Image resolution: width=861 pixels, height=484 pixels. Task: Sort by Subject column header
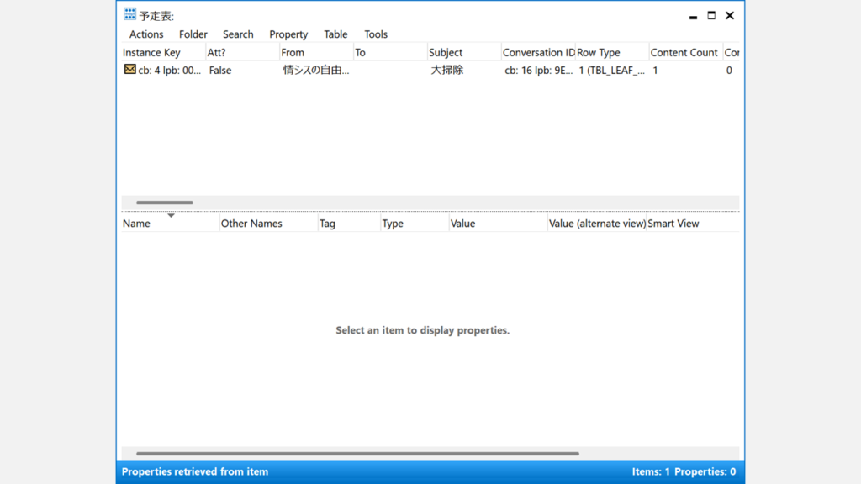[x=446, y=52]
